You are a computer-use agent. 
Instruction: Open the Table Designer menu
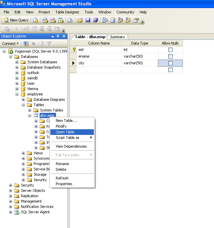click(x=67, y=12)
